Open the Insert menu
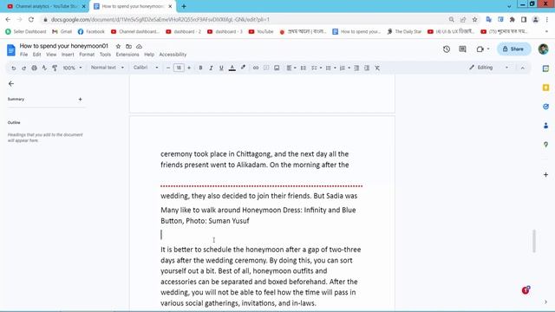The image size is (555, 312). pos(68,55)
